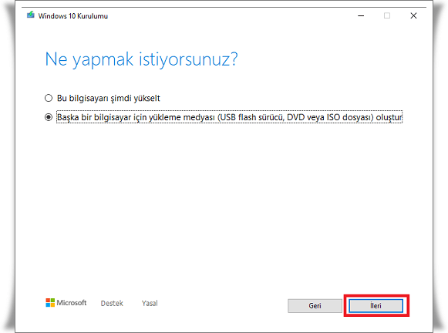
Task: Select the installation media creation radio button
Action: pos(49,117)
